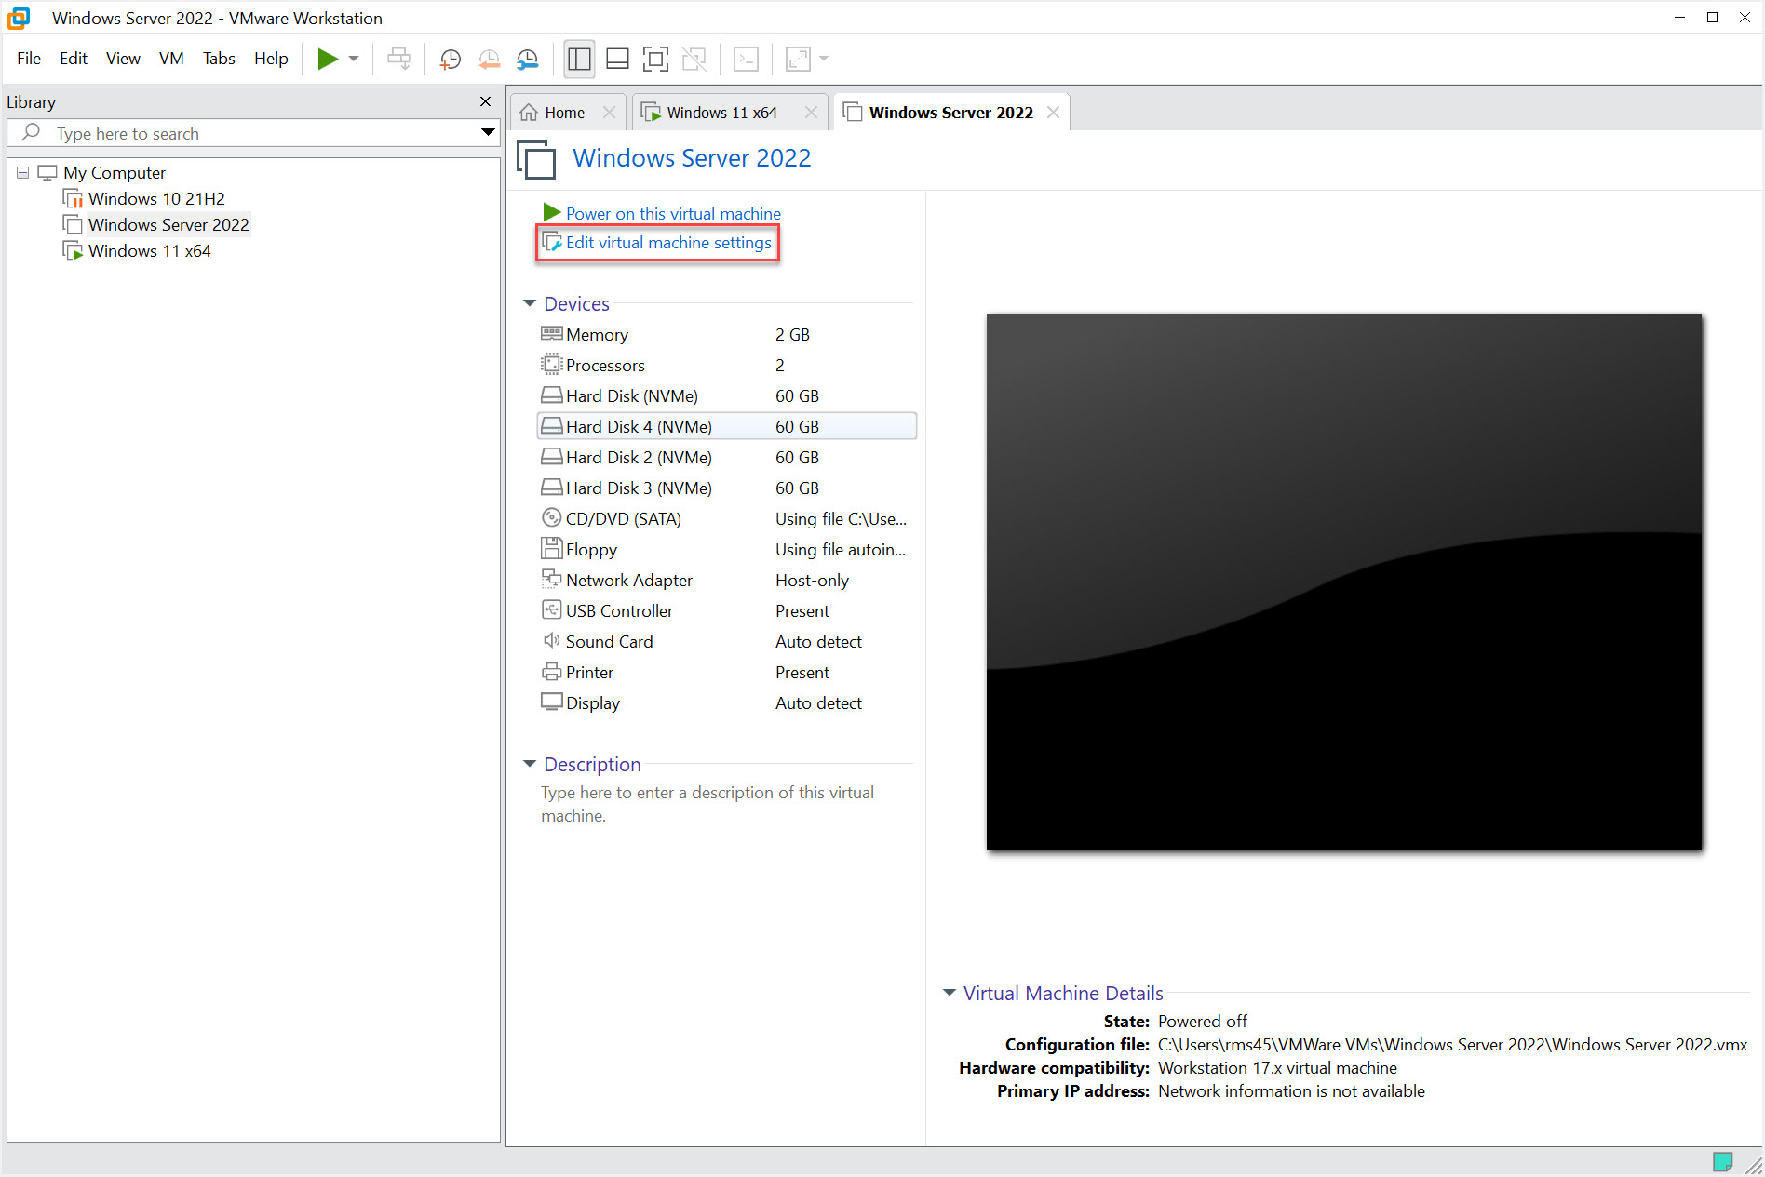Select the Network Adapter device icon
Image resolution: width=1765 pixels, height=1177 pixels.
click(x=551, y=579)
